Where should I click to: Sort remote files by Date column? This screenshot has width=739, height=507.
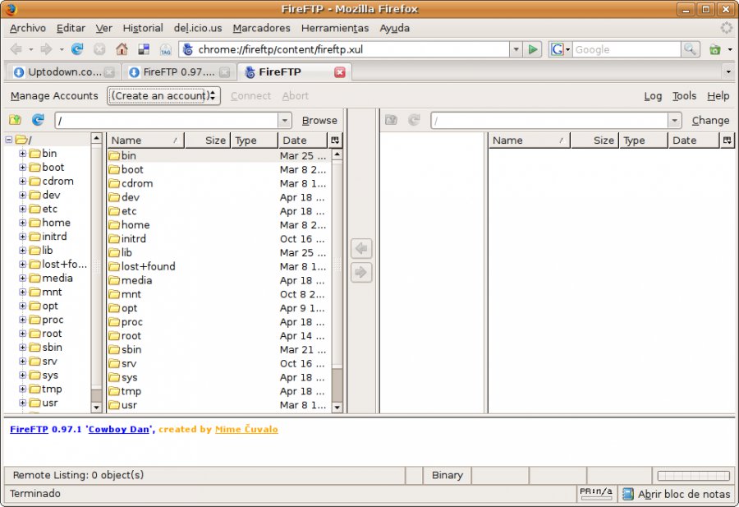pyautogui.click(x=694, y=140)
